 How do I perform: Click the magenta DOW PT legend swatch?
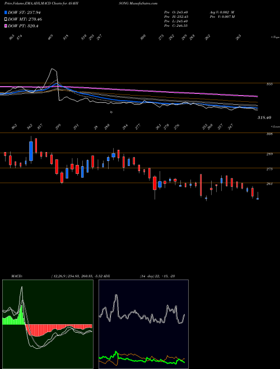pyautogui.click(x=6, y=26)
